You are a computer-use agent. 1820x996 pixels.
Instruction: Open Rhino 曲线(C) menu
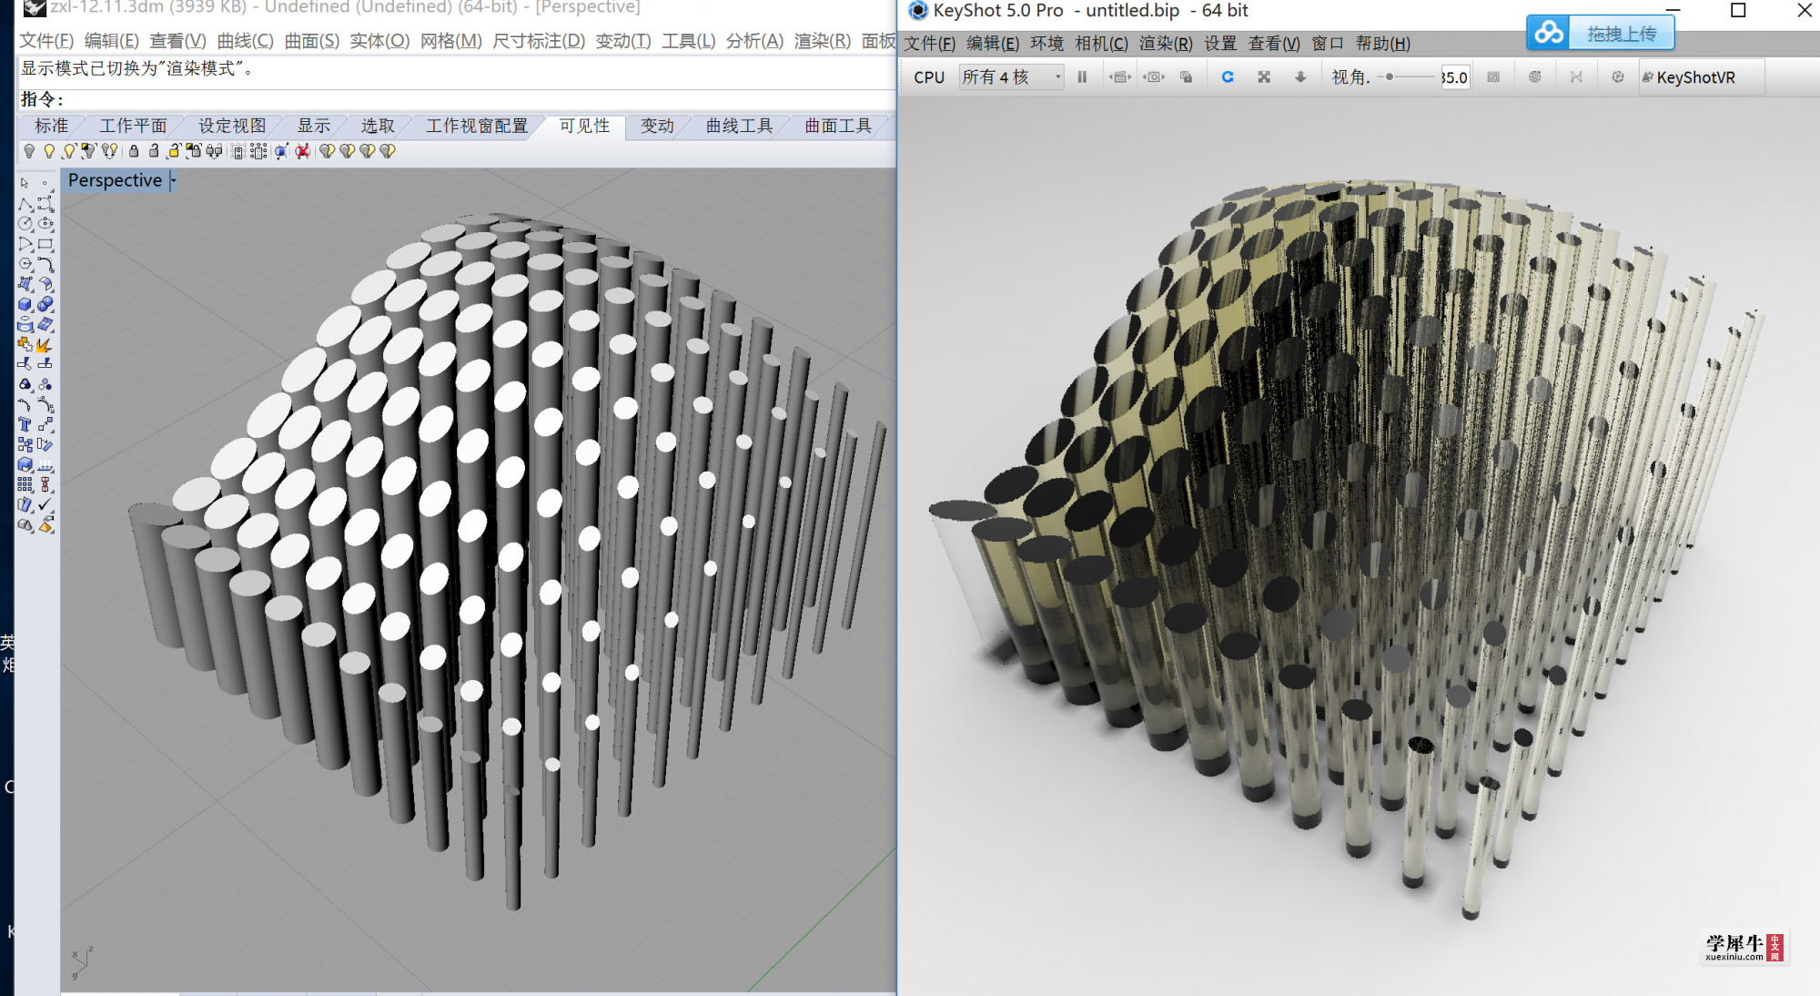(245, 41)
